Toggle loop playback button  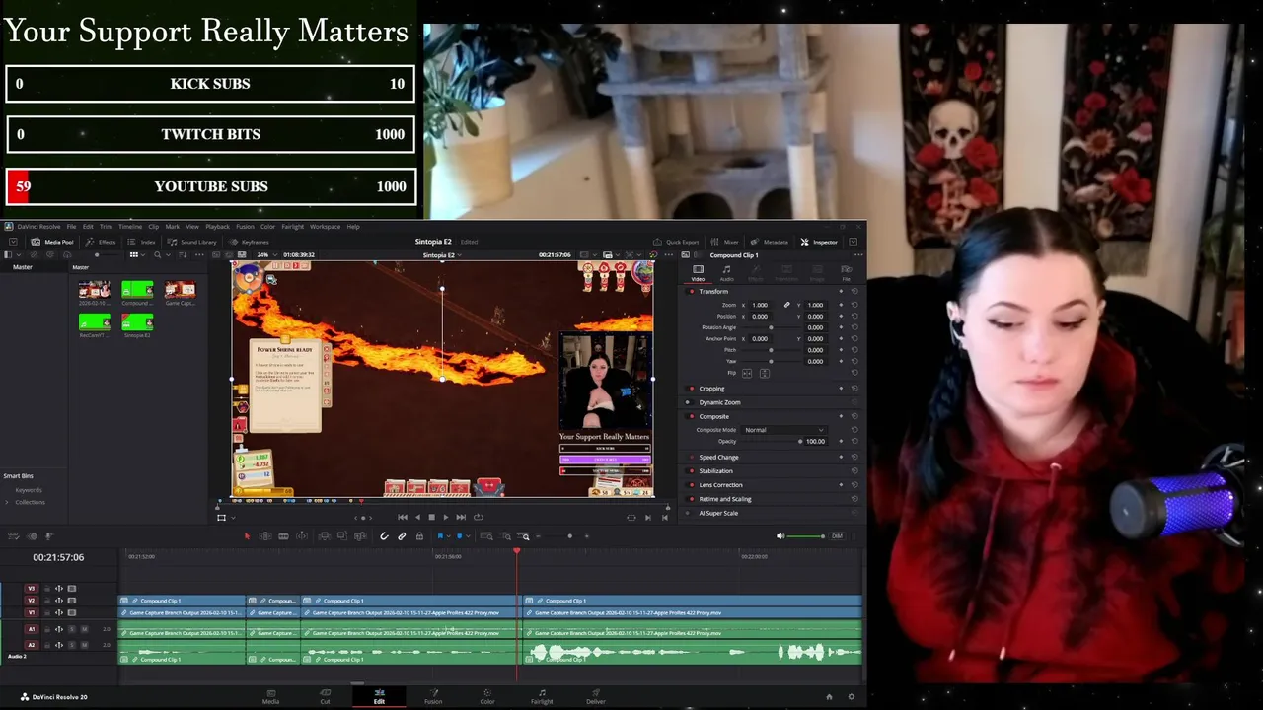479,517
